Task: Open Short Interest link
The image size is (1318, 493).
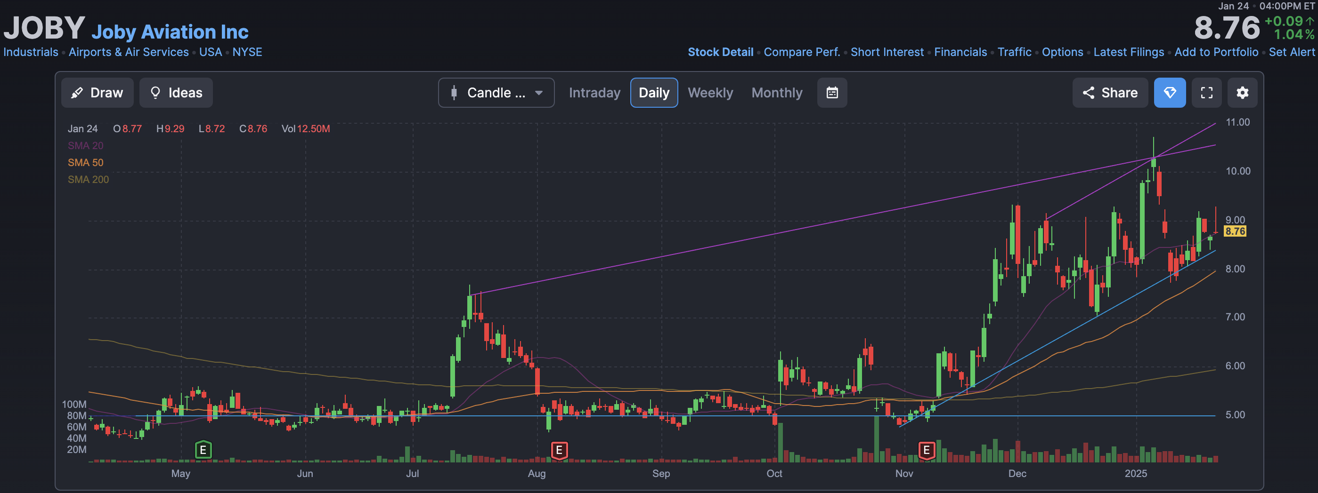Action: coord(887,52)
